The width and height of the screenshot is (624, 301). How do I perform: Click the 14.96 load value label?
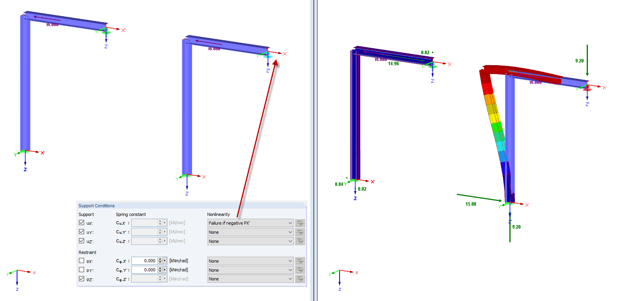point(394,64)
